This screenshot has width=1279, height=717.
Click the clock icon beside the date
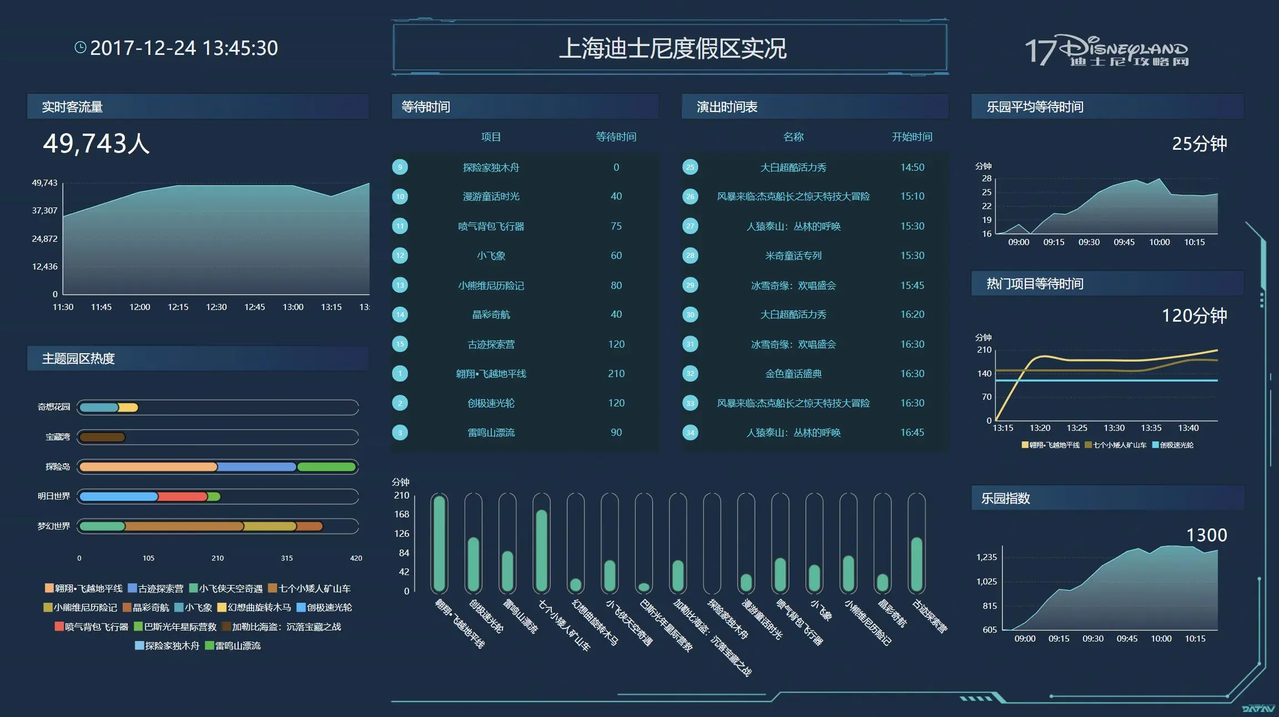click(x=80, y=48)
